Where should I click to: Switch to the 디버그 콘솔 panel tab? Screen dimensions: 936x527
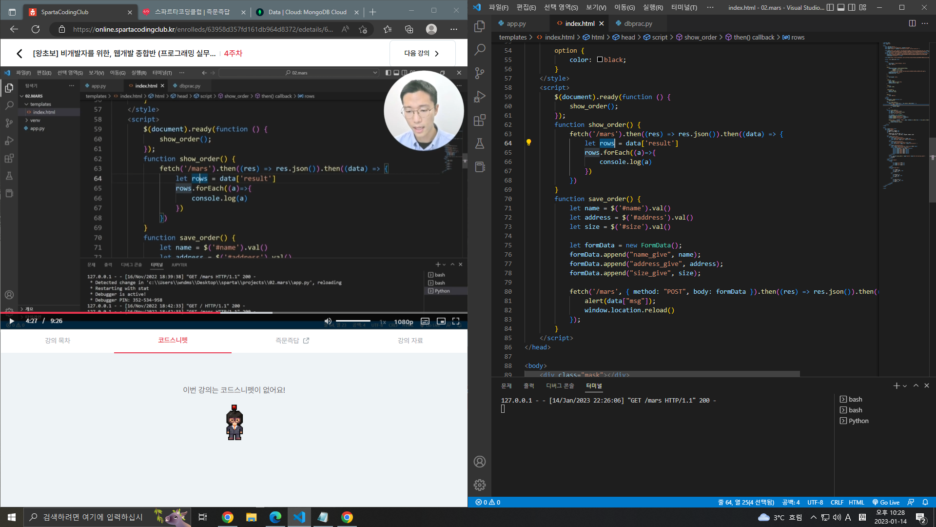560,385
